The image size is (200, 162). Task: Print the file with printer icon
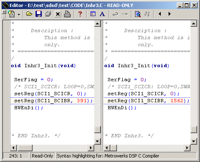[x=67, y=14]
